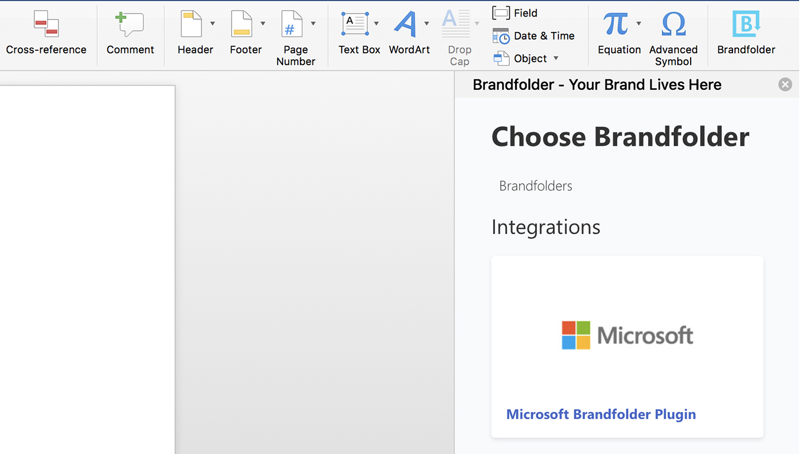
Task: Expand the Header dropdown arrow
Action: (x=213, y=24)
